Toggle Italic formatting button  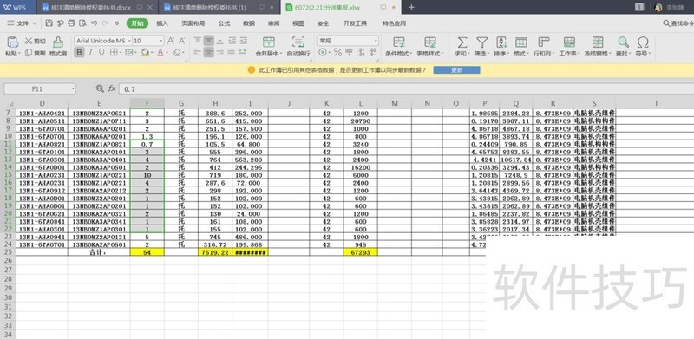coord(90,53)
